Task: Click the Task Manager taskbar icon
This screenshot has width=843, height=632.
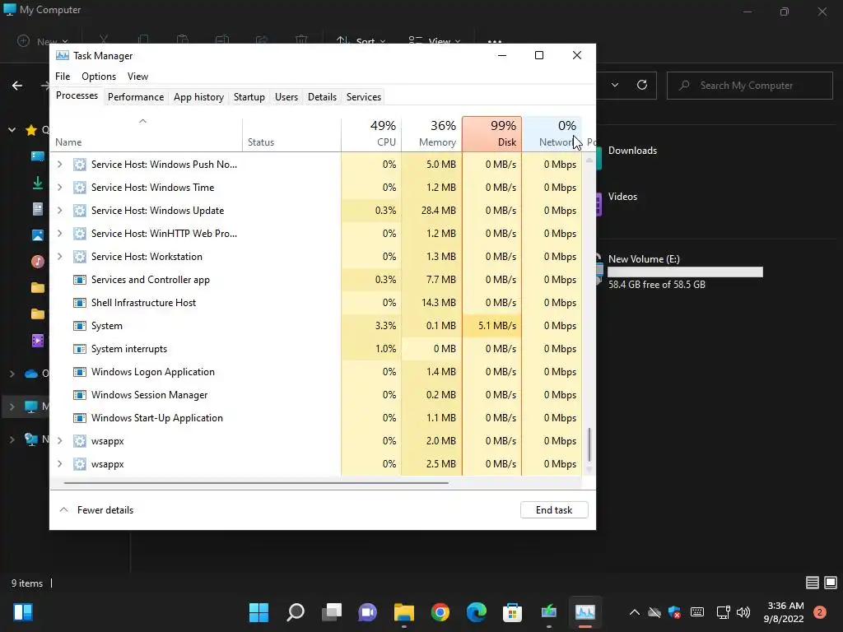Action: click(585, 612)
